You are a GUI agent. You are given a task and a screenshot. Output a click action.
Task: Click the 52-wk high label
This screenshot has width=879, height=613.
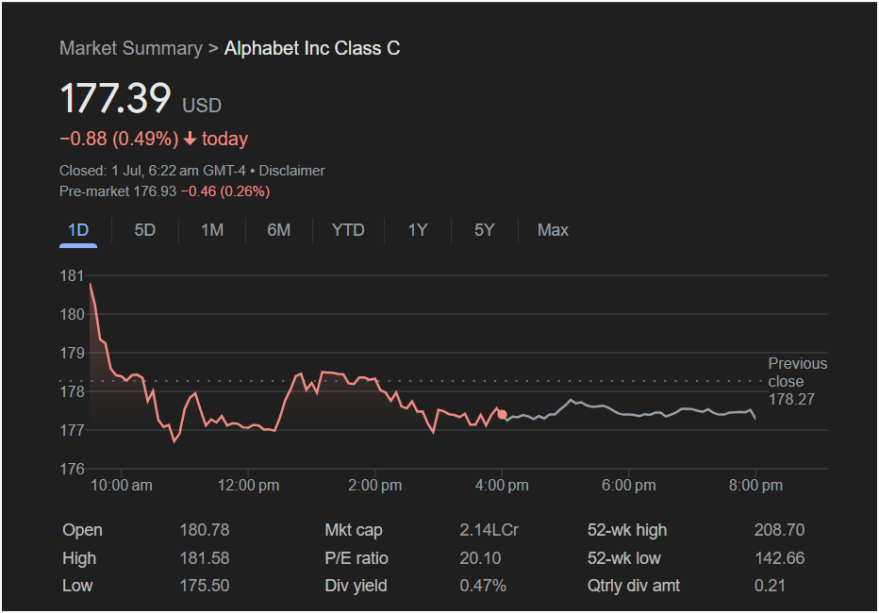pyautogui.click(x=627, y=530)
